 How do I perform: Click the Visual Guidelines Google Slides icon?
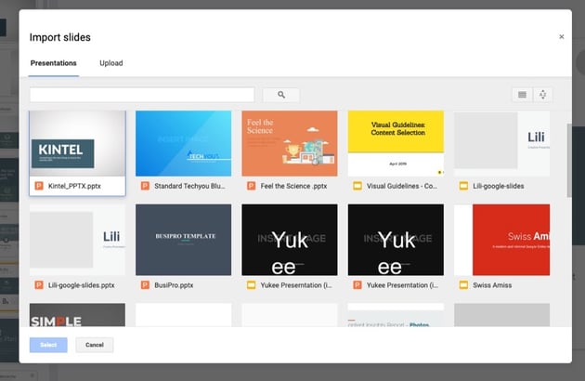click(357, 186)
